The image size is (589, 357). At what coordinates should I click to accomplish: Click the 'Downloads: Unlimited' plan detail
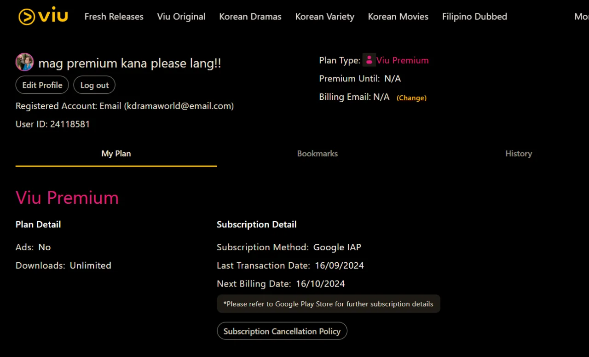64,265
